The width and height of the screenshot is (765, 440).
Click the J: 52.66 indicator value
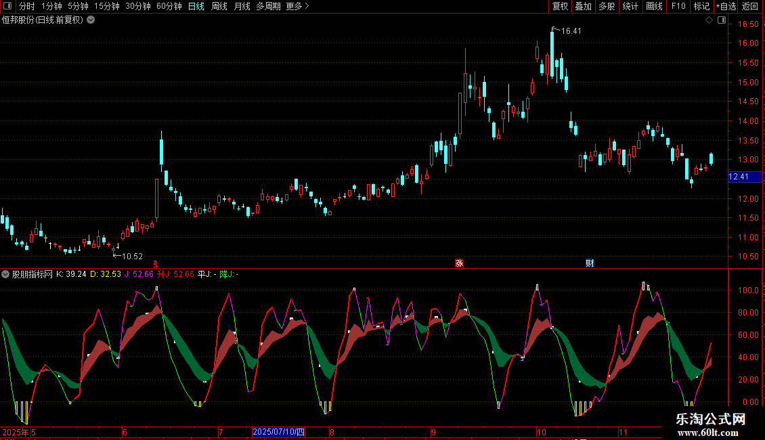[139, 274]
